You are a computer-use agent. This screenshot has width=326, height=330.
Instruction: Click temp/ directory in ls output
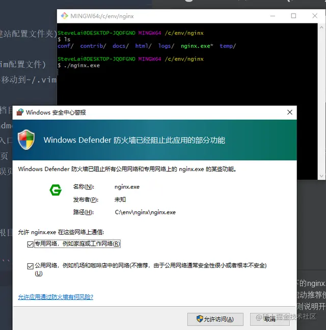point(228,46)
